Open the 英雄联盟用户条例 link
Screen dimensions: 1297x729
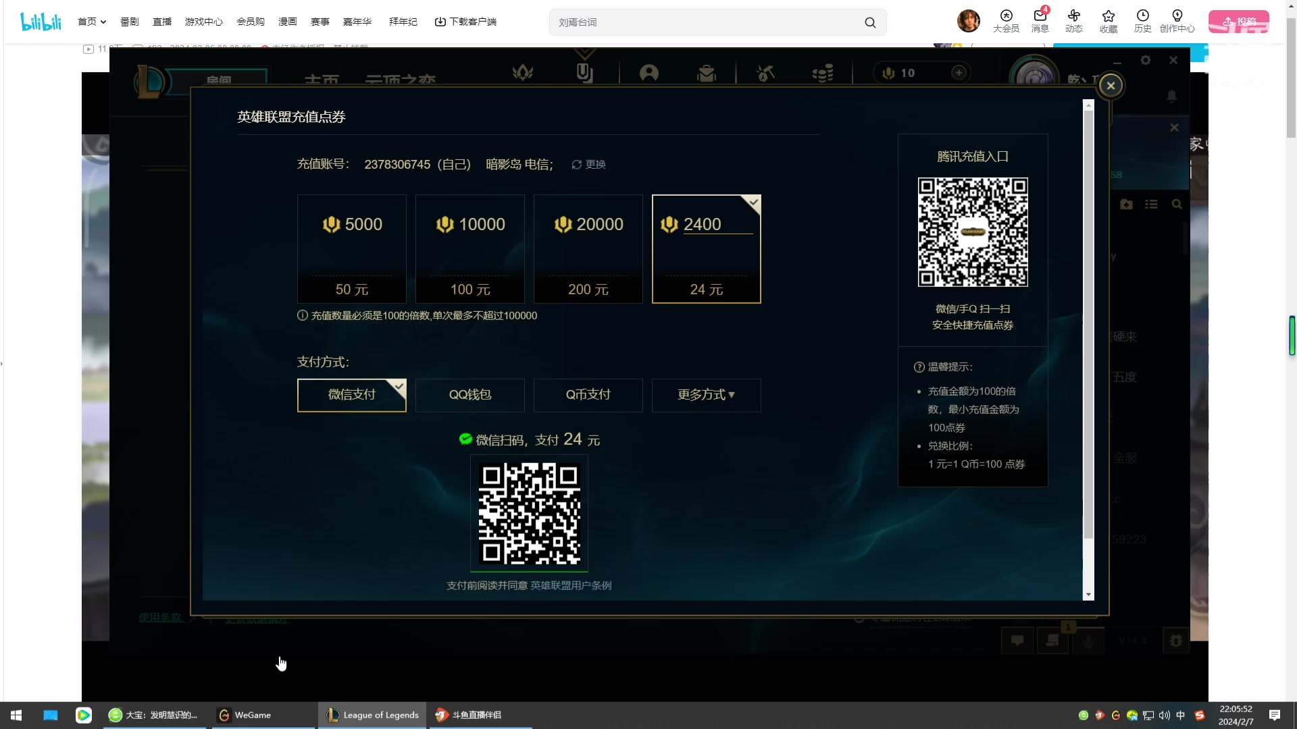[x=571, y=585]
